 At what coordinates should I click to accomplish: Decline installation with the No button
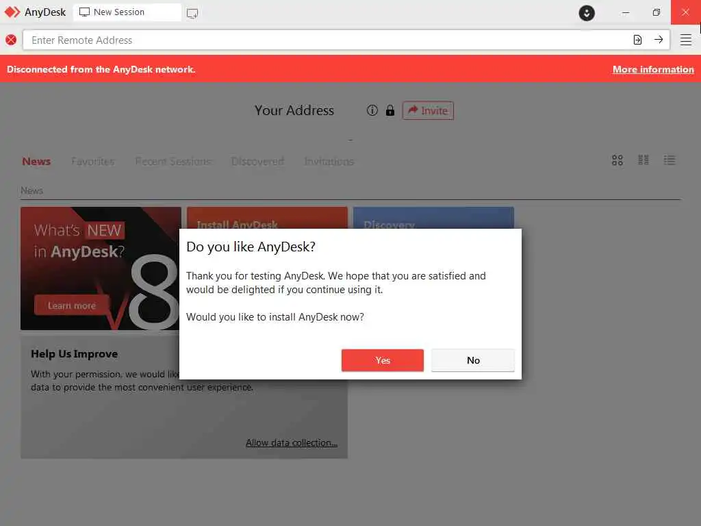tap(473, 360)
